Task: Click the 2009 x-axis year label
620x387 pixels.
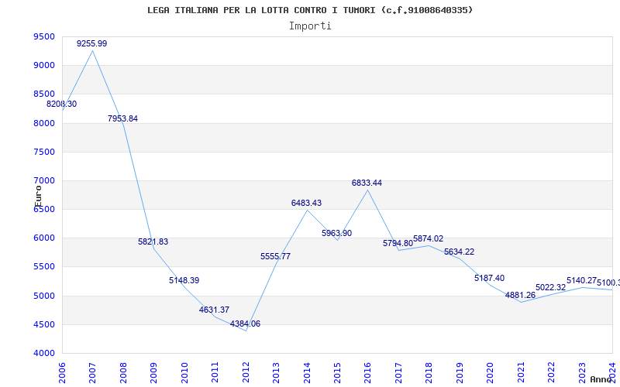Action: point(153,373)
